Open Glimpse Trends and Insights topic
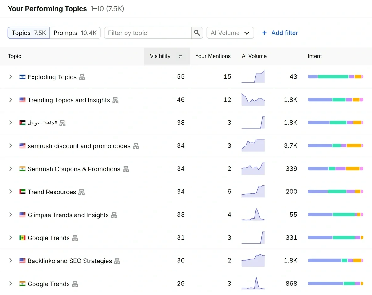 pyautogui.click(x=68, y=215)
